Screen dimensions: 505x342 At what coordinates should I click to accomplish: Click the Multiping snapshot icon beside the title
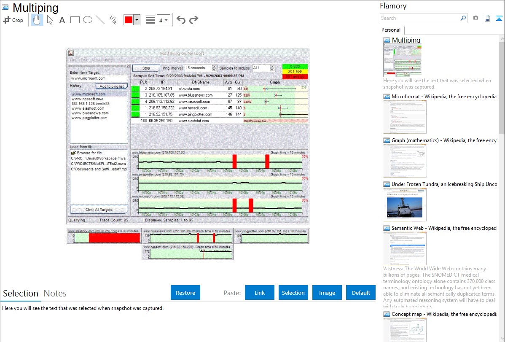click(5, 7)
